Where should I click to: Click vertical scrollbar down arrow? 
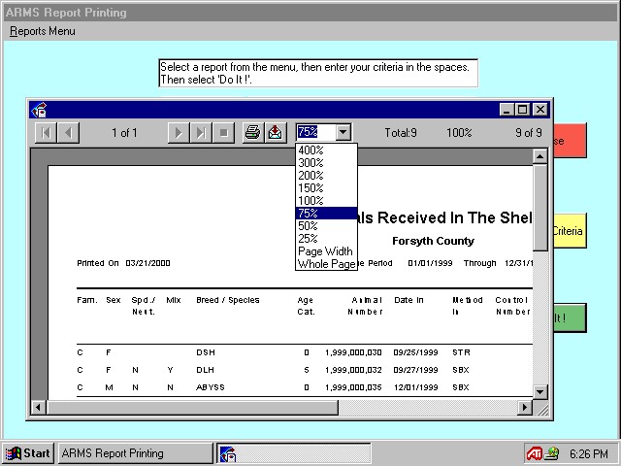[x=540, y=392]
